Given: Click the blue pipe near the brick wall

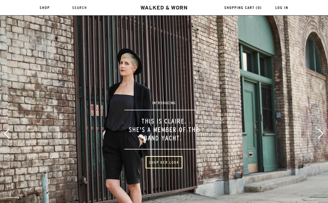Looking at the screenshot, I should (x=45, y=187).
